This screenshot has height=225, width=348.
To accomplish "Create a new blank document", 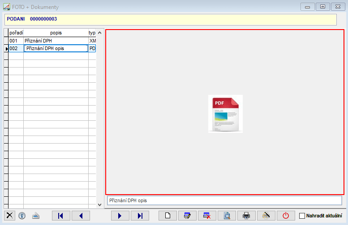I will [x=168, y=216].
